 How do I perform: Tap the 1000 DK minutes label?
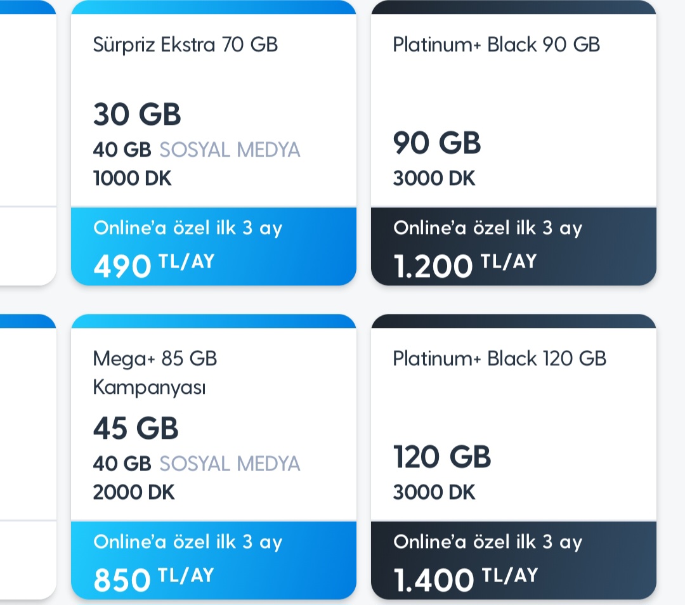132,178
